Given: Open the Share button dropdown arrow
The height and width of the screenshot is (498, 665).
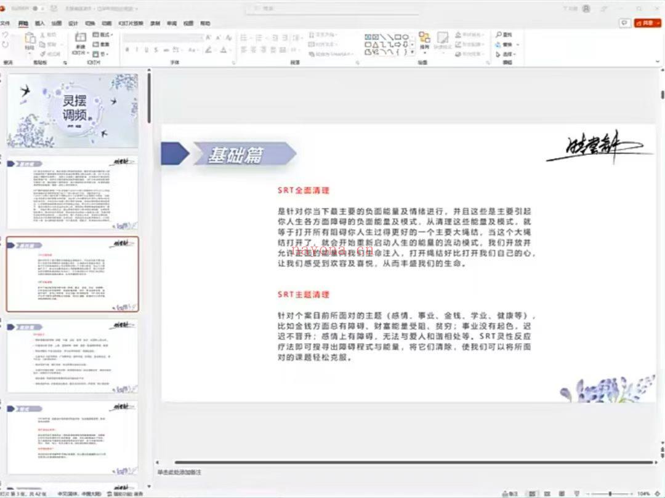Looking at the screenshot, I should tap(658, 23).
